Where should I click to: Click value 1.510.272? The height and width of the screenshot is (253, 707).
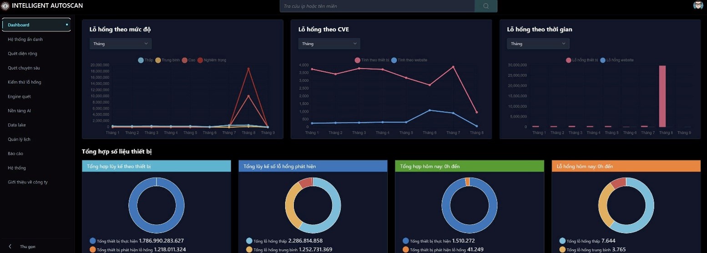tap(464, 241)
